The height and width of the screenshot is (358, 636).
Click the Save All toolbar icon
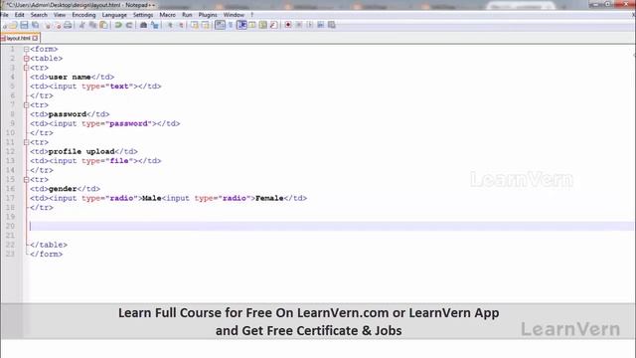tap(36, 25)
